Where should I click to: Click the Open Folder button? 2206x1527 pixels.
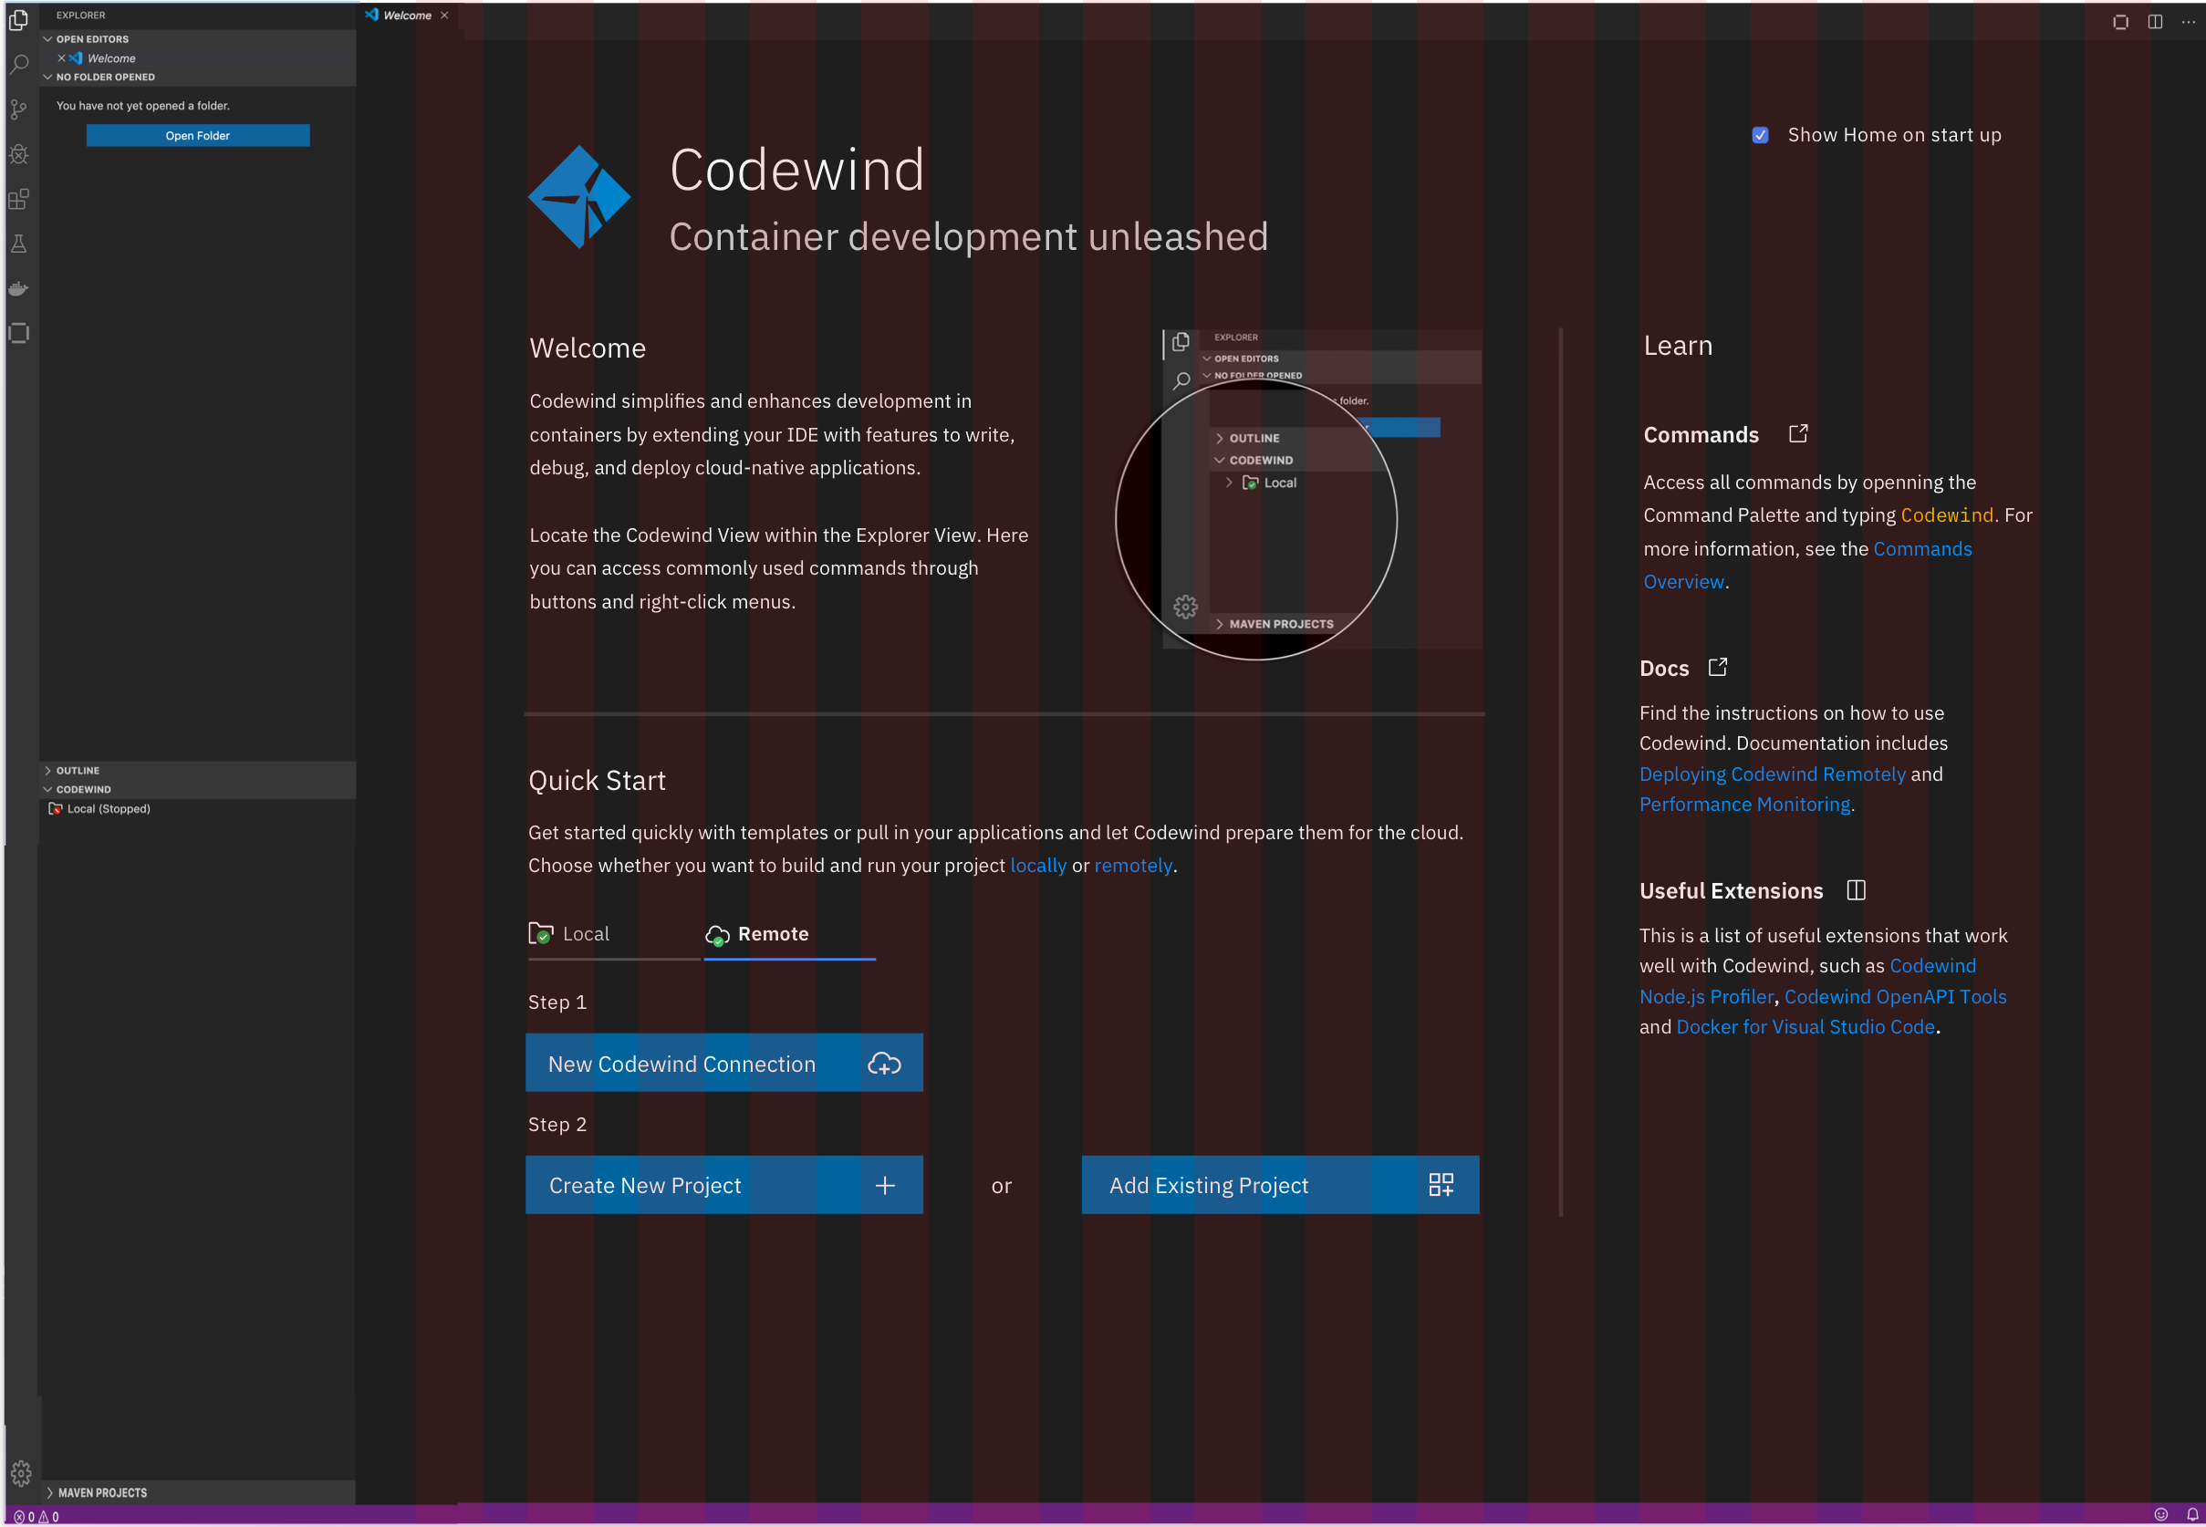[x=197, y=135]
